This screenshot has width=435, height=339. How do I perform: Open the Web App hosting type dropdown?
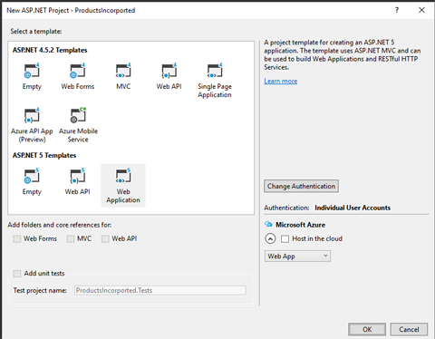[297, 257]
